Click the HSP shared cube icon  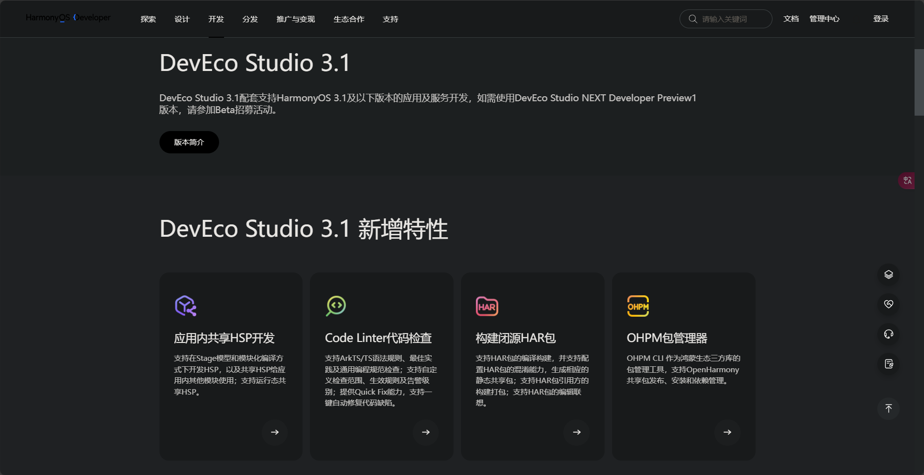point(186,306)
